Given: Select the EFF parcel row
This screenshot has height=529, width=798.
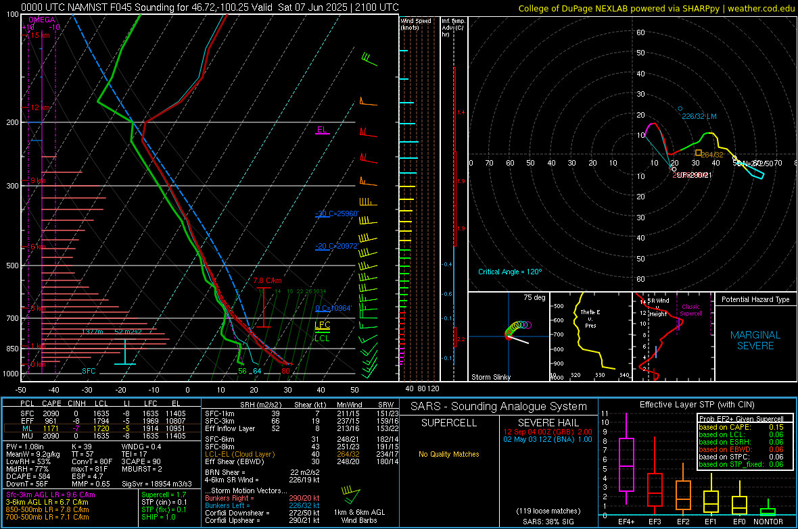Looking at the screenshot, I should click(x=103, y=421).
